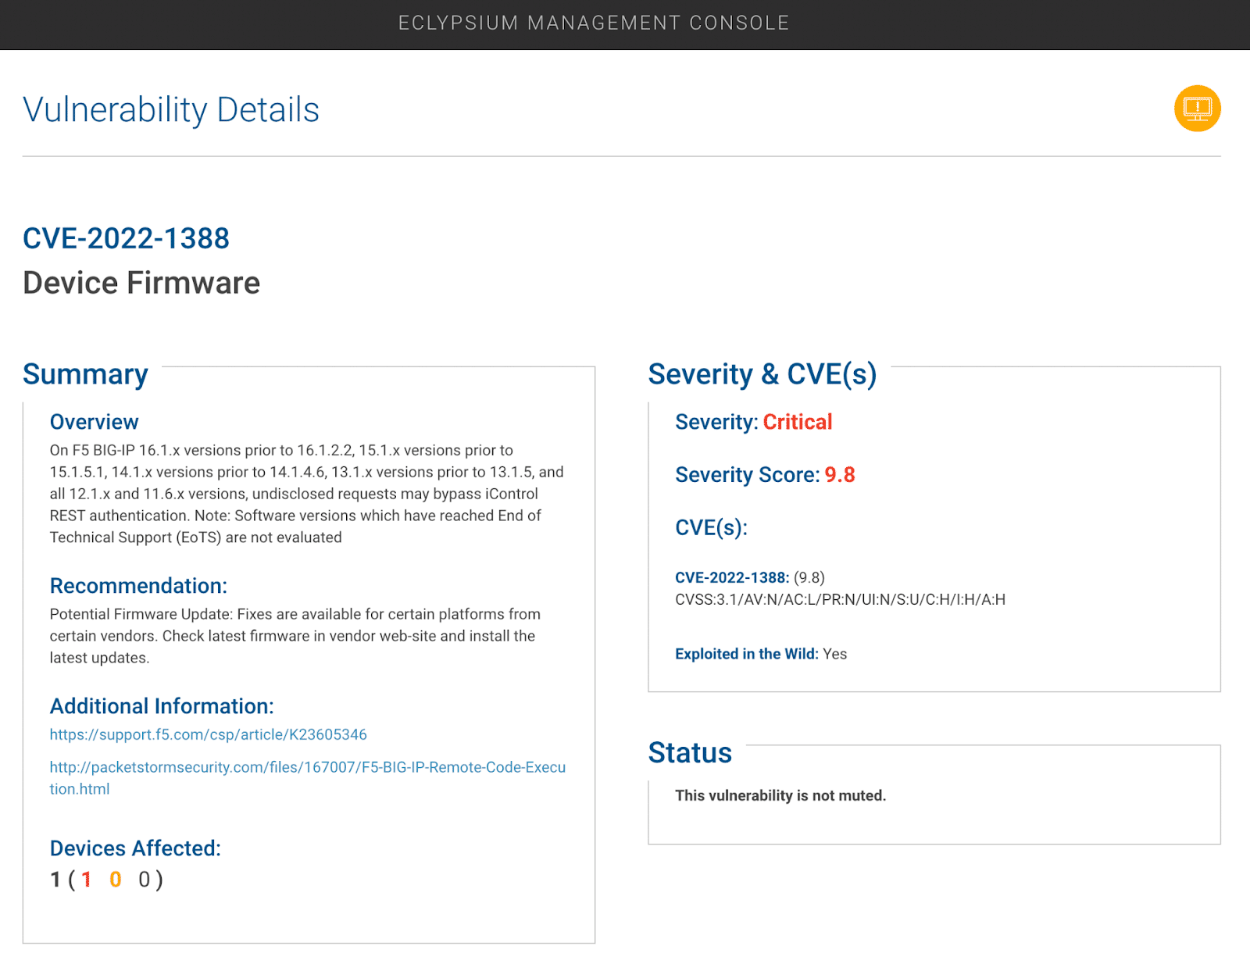Click the orange devices count 0
The image size is (1250, 964).
[x=116, y=880]
